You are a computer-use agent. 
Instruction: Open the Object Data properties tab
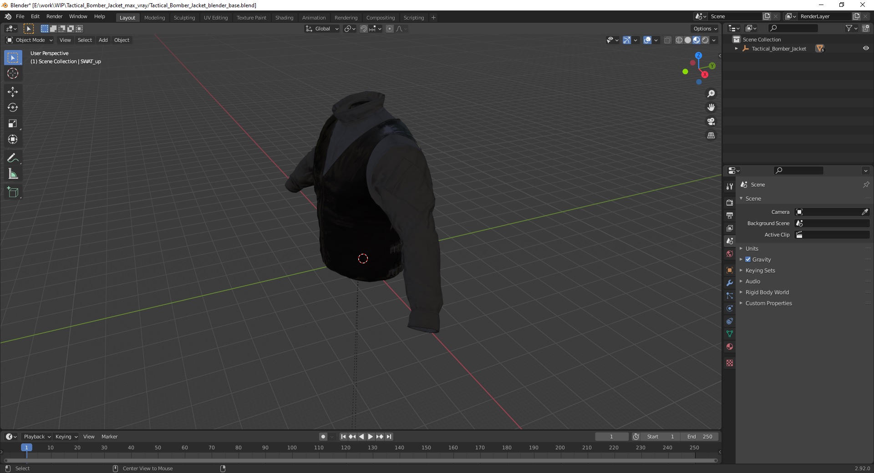pos(730,334)
